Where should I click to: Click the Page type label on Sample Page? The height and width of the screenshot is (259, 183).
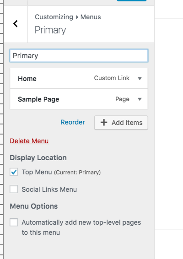pyautogui.click(x=122, y=99)
